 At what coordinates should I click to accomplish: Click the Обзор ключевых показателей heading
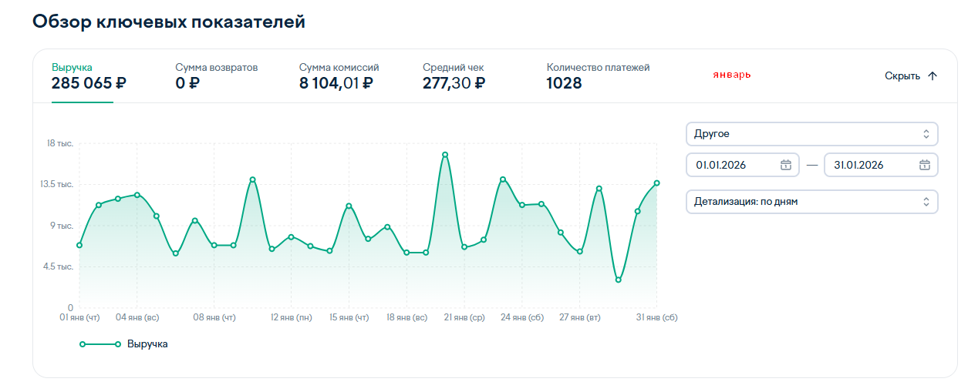pyautogui.click(x=169, y=22)
